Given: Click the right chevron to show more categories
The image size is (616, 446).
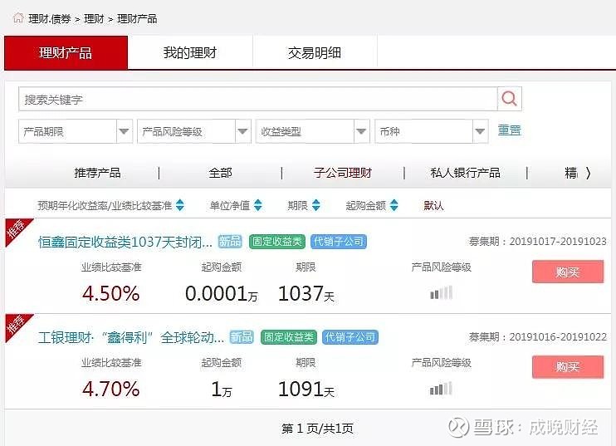Looking at the screenshot, I should (588, 173).
